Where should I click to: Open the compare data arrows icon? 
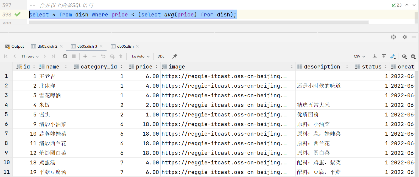pyautogui.click(x=393, y=56)
